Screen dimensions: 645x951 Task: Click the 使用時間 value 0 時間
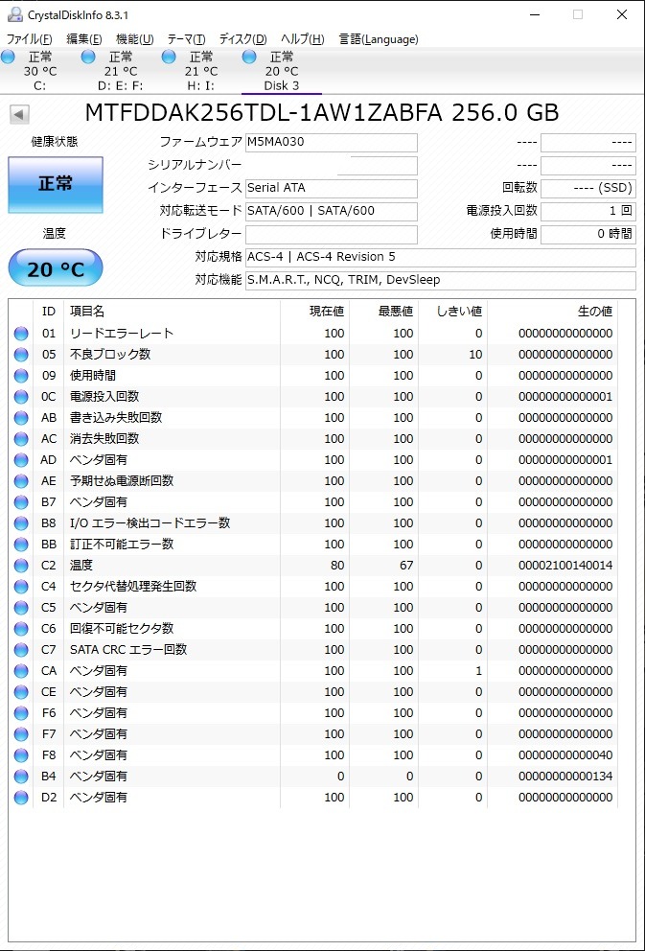point(588,234)
